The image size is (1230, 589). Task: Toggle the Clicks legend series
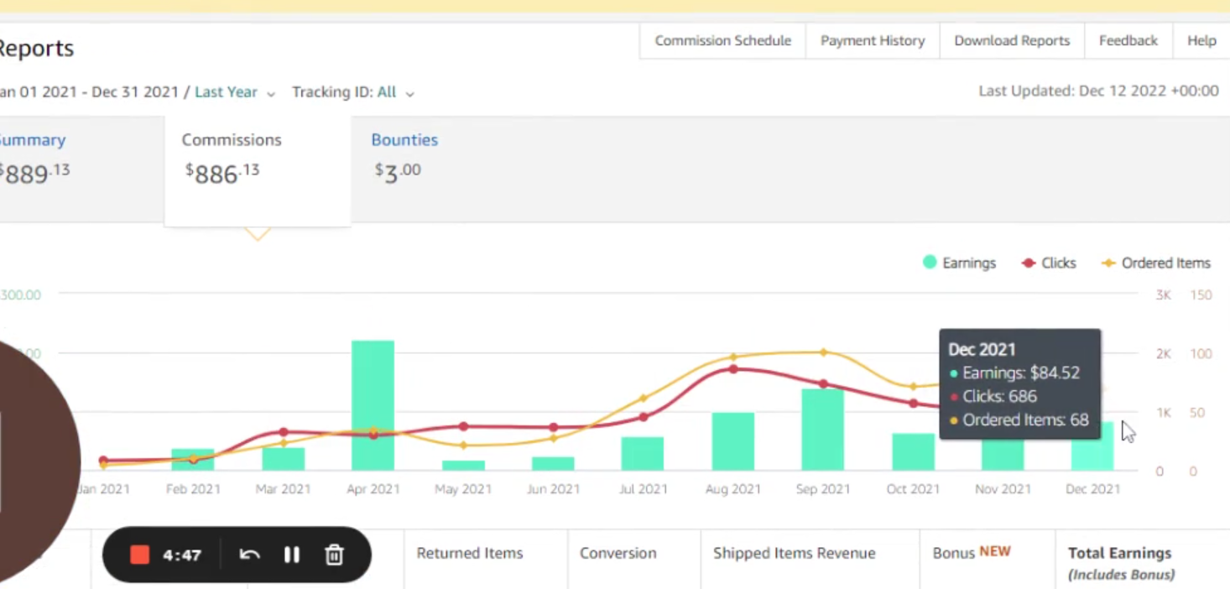coord(1049,263)
